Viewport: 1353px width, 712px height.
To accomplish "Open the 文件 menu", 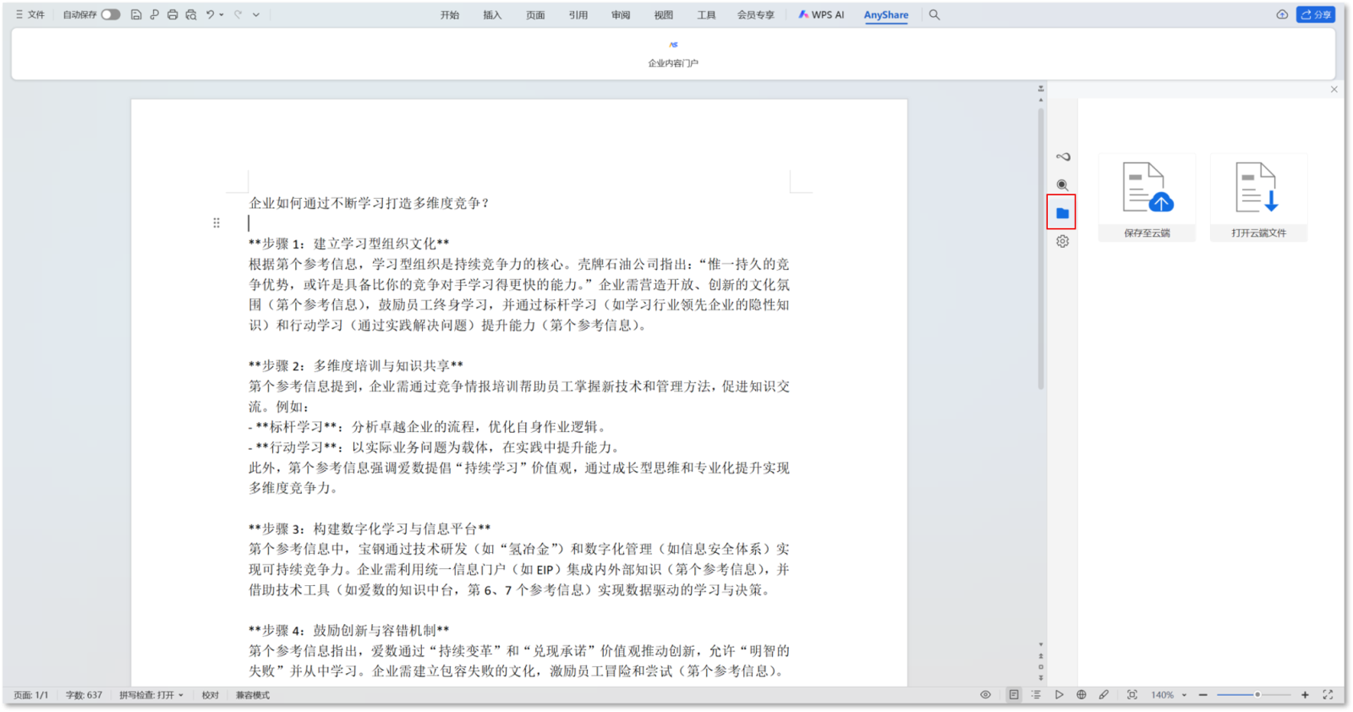I will 30,14.
